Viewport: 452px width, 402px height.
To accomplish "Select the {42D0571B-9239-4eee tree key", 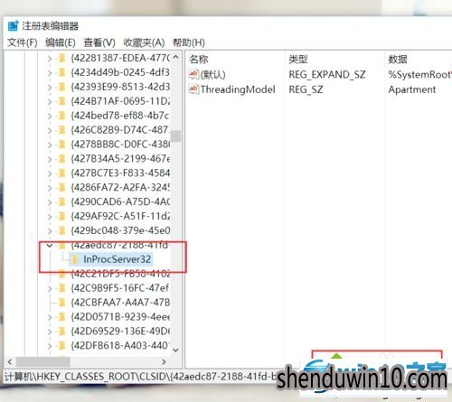I will tap(120, 316).
